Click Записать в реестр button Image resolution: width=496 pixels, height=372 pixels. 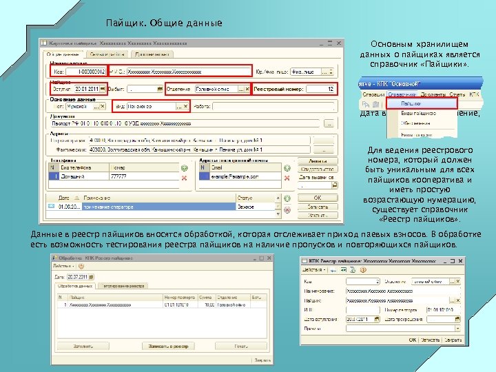point(168,347)
